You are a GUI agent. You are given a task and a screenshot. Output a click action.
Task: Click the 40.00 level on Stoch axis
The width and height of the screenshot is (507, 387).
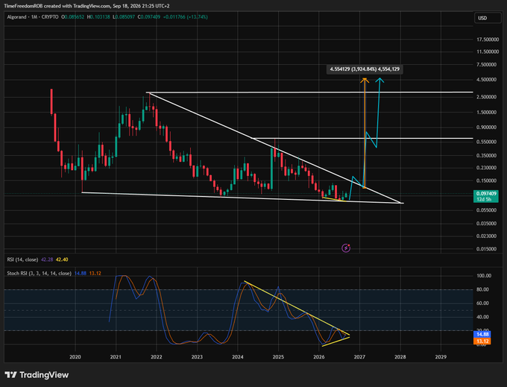(482, 317)
